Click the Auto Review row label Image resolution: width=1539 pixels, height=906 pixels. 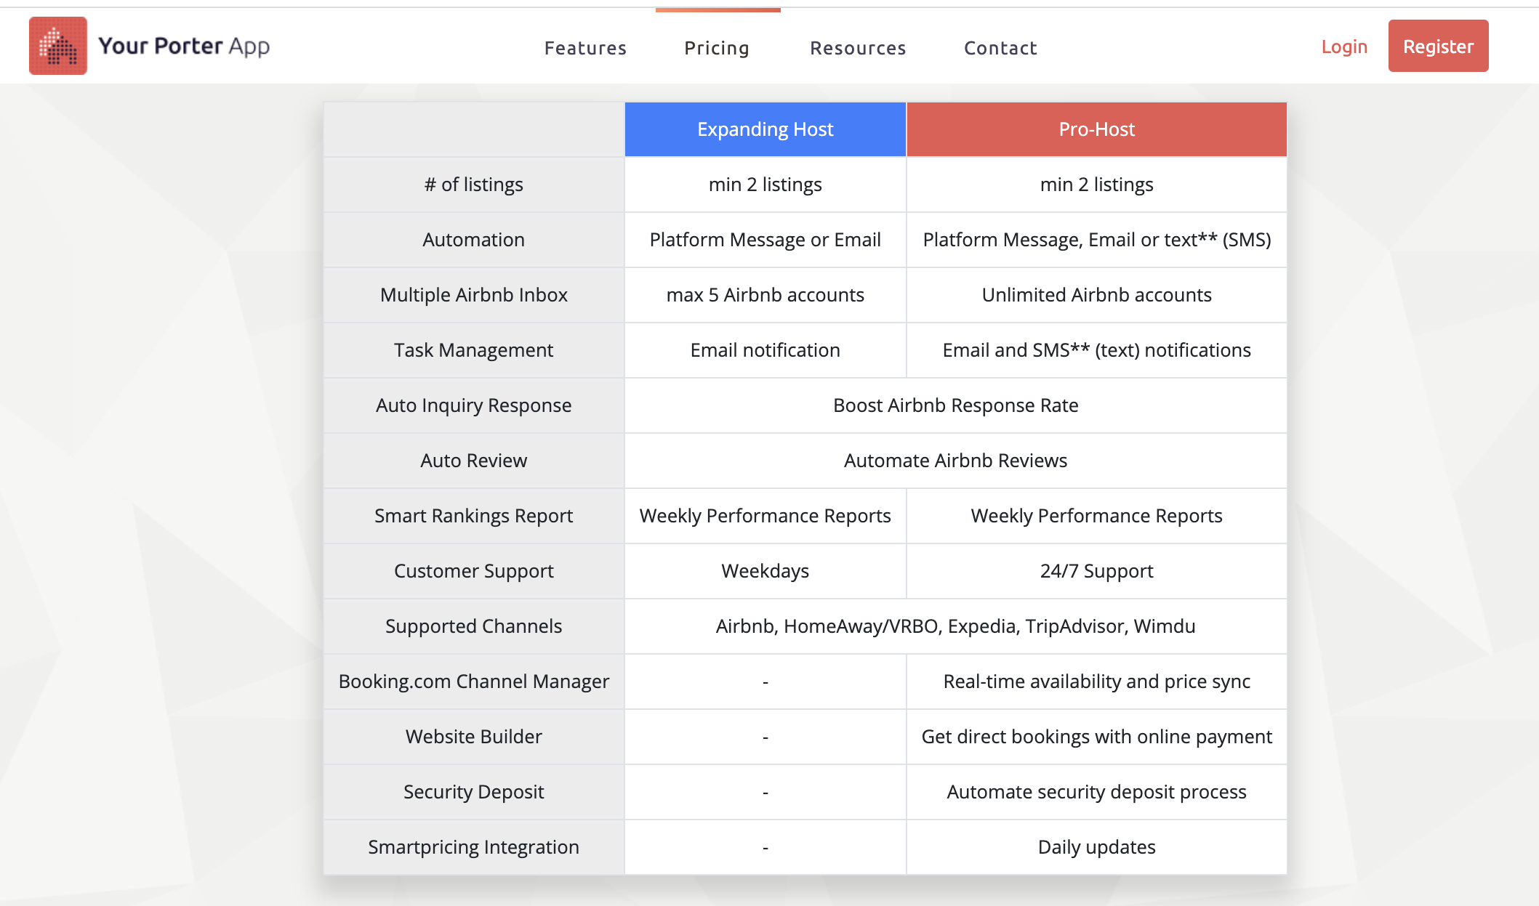474,461
